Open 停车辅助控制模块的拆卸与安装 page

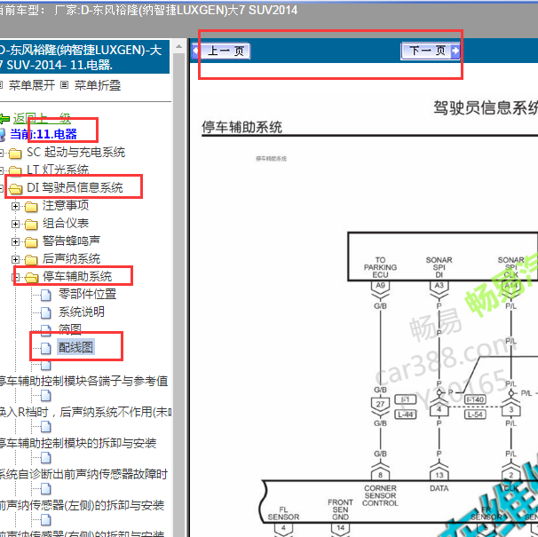(78, 443)
